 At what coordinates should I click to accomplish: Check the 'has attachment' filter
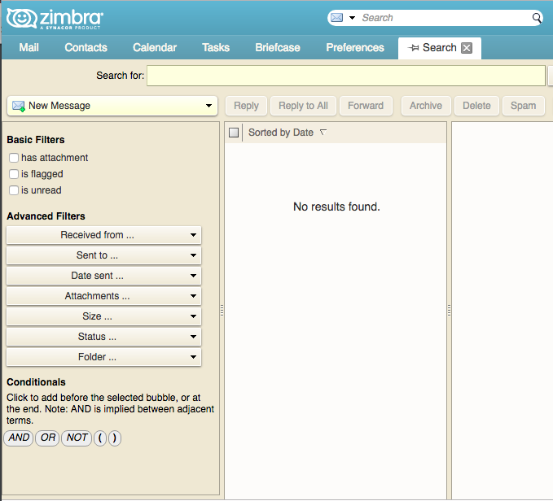(14, 158)
